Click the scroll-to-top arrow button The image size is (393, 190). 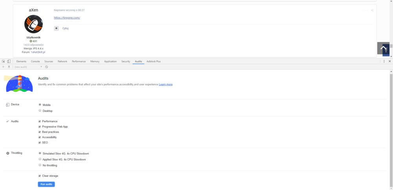[x=384, y=48]
